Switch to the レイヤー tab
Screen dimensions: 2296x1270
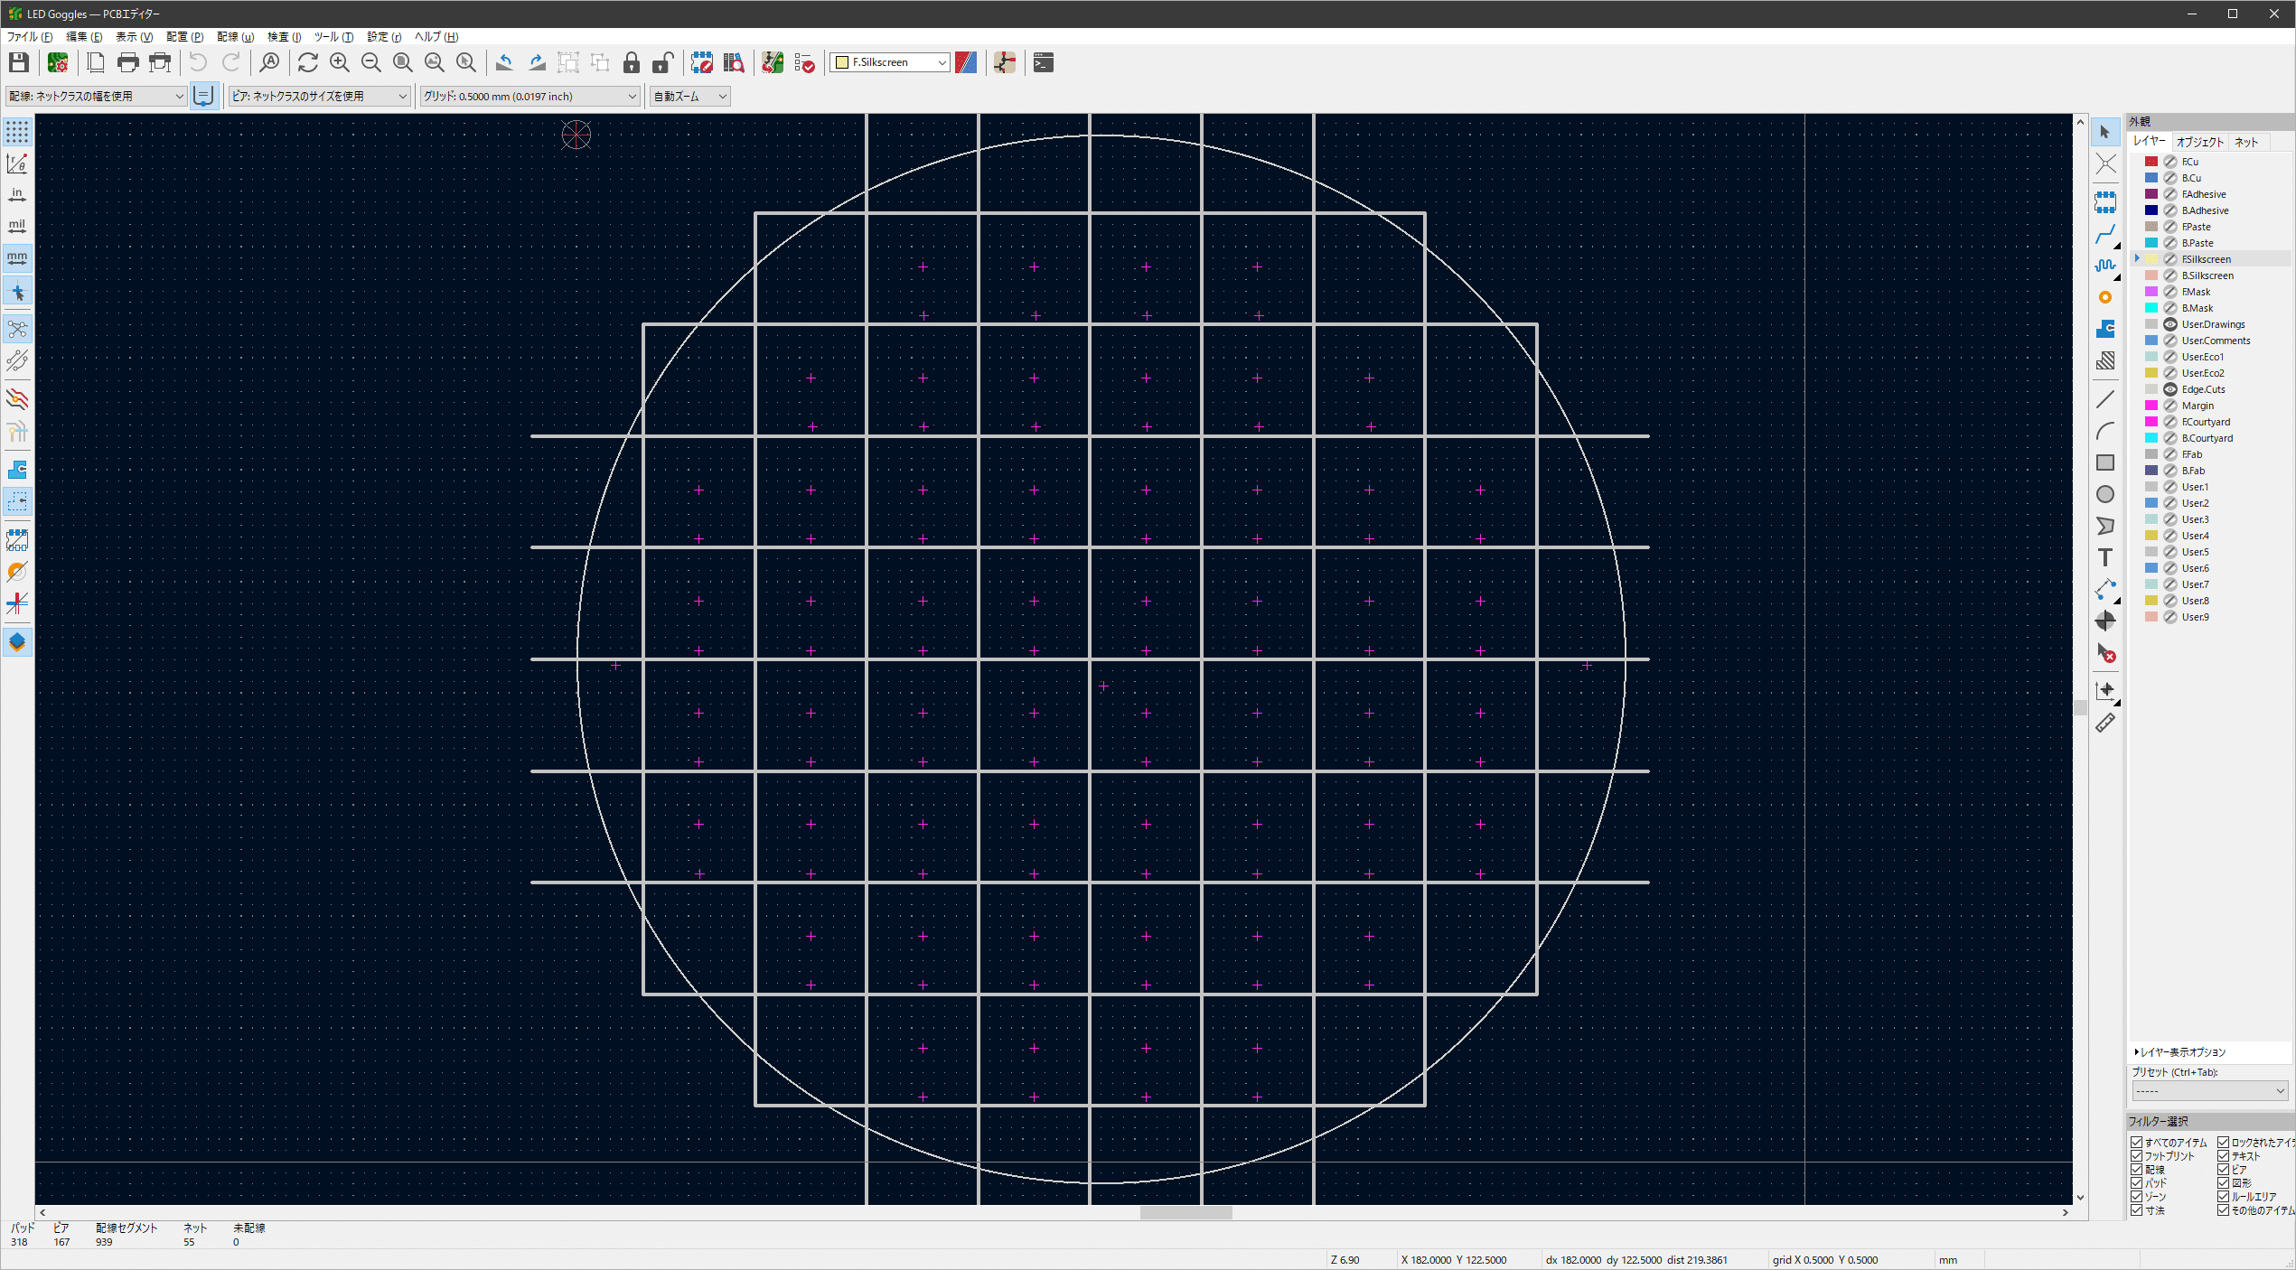[2150, 141]
